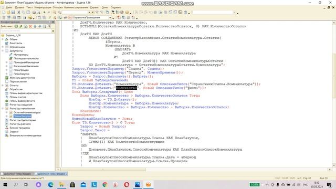Open the Справка menu
This screenshot has height=189, width=336.
[x=115, y=7]
